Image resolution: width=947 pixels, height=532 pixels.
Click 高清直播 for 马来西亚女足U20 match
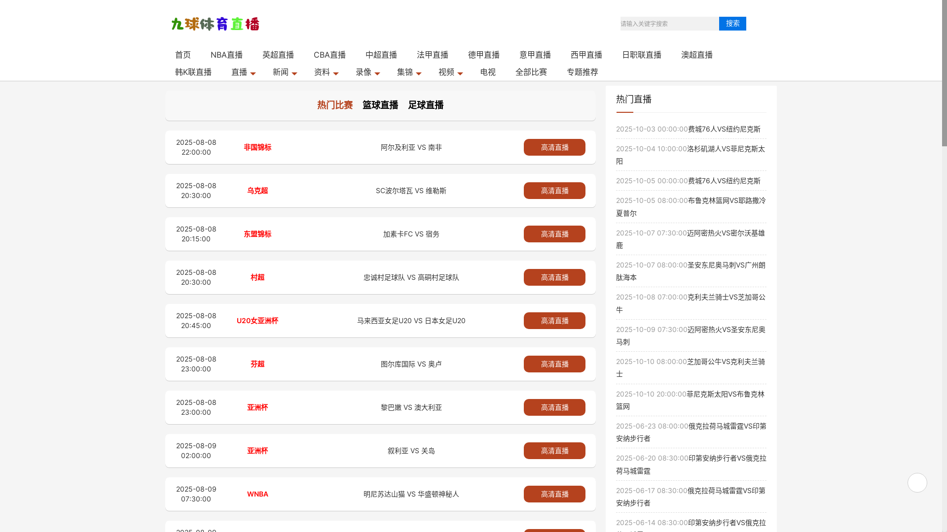tap(554, 321)
